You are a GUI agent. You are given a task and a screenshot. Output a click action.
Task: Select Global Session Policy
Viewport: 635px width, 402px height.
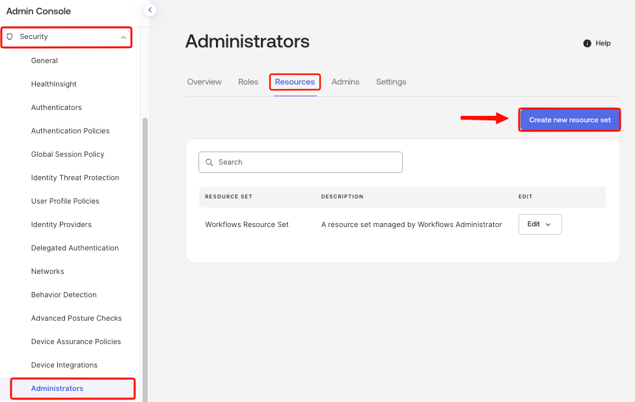pyautogui.click(x=68, y=154)
